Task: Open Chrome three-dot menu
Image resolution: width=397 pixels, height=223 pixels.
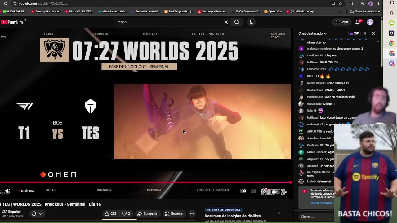Action: click(378, 3)
